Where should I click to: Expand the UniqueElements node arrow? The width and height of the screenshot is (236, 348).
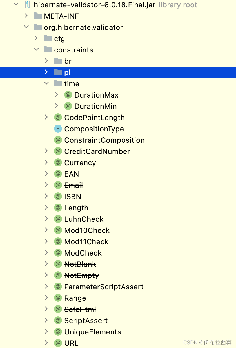coord(46,331)
